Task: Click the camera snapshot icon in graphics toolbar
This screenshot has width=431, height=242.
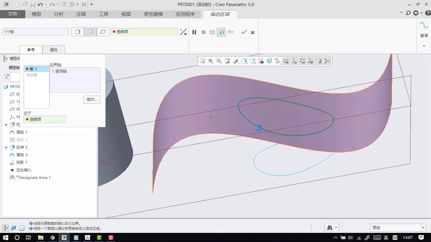Action: tap(261, 61)
